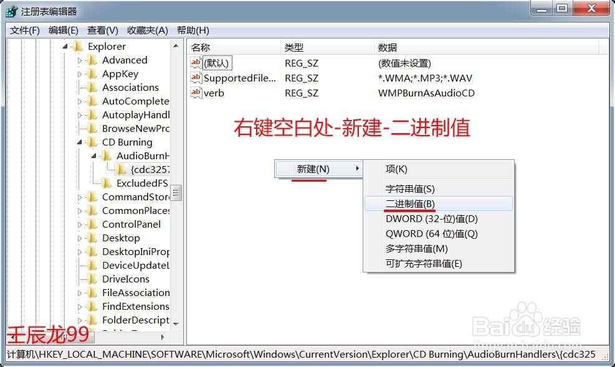Collapse the Explorer tree node
615x367 pixels.
pos(65,47)
